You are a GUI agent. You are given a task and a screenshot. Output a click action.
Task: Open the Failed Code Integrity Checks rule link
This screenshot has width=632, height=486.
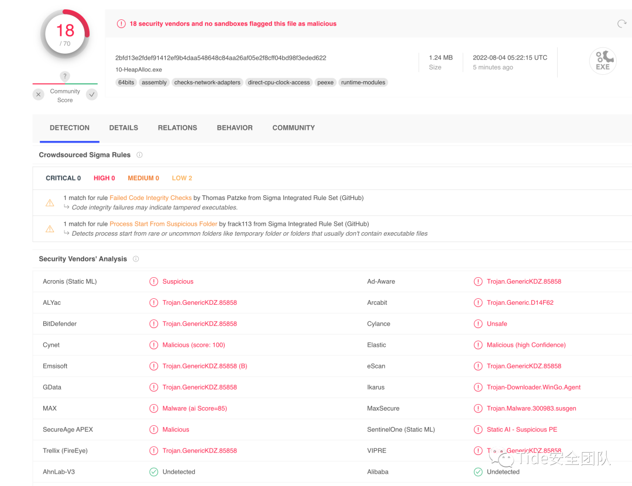(150, 198)
